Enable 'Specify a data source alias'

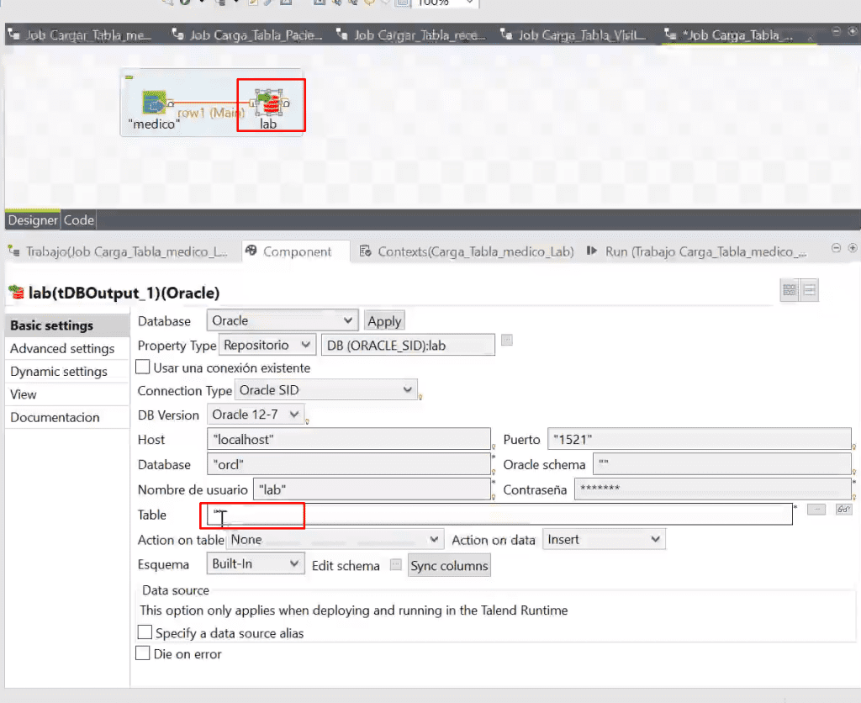click(x=145, y=632)
